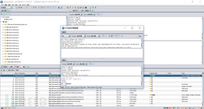204x109 pixels.
Task: Click the New Session icon in main toolbar
Action: (x=14, y=8)
